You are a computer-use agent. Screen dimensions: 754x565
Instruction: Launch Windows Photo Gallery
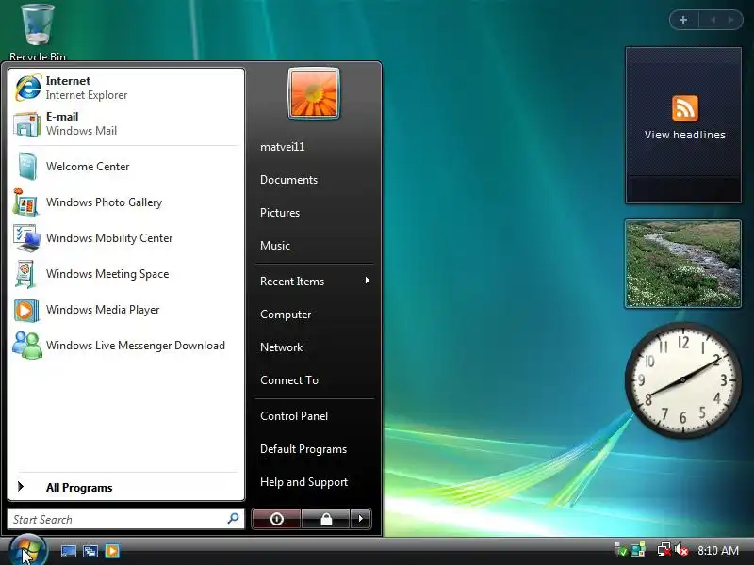[126, 202]
